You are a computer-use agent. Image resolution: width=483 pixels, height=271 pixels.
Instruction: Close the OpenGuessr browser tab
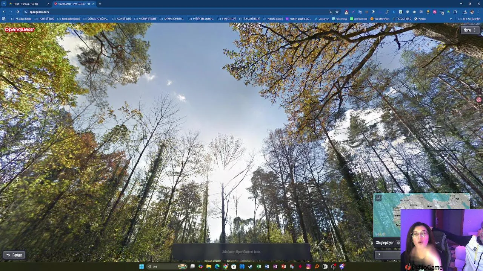93,4
